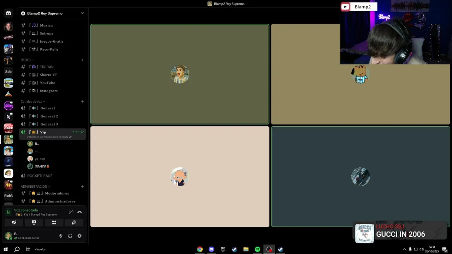The height and width of the screenshot is (254, 452).
Task: Open the Vínculos taskbar toolbar
Action: pyautogui.click(x=40, y=249)
